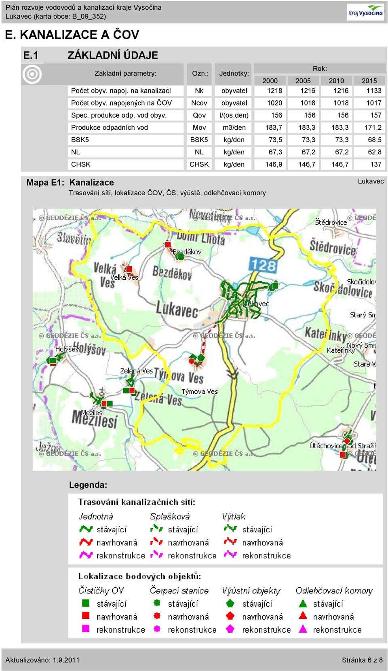Viewport: 388px width, 671px height.
Task: Click the magenta Splašková rekonstrukce dashed symbol
Action: (x=156, y=555)
